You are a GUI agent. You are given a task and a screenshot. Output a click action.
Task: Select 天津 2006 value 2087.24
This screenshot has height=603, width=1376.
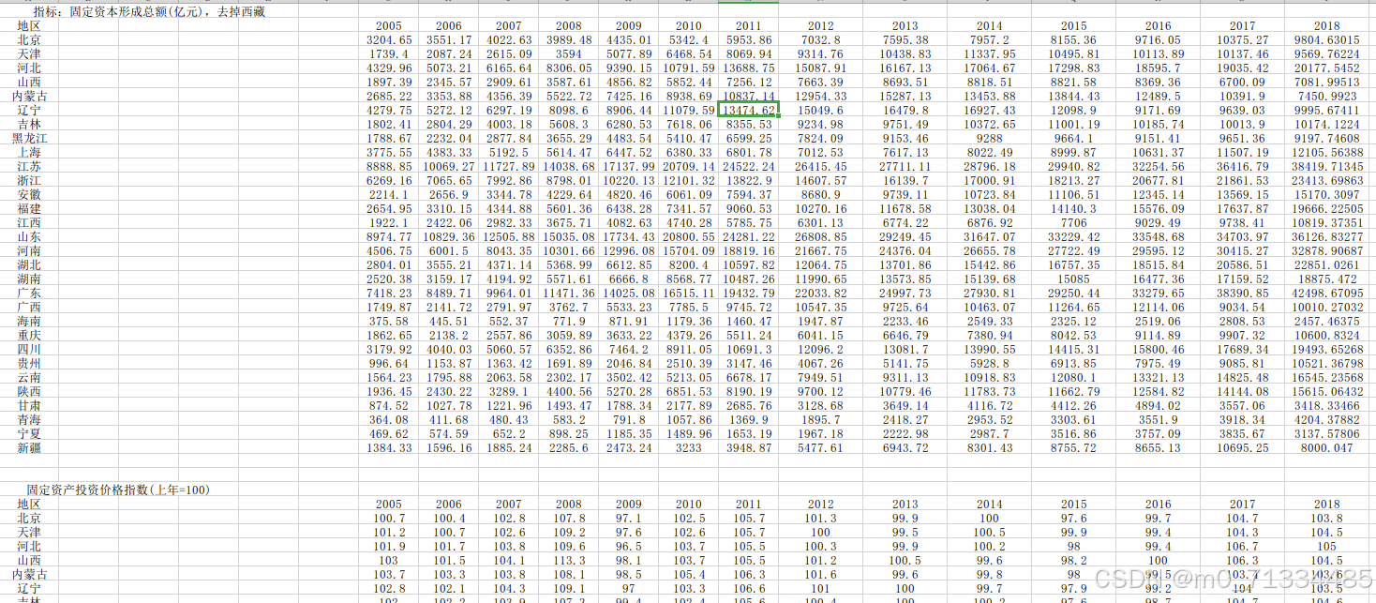click(449, 53)
